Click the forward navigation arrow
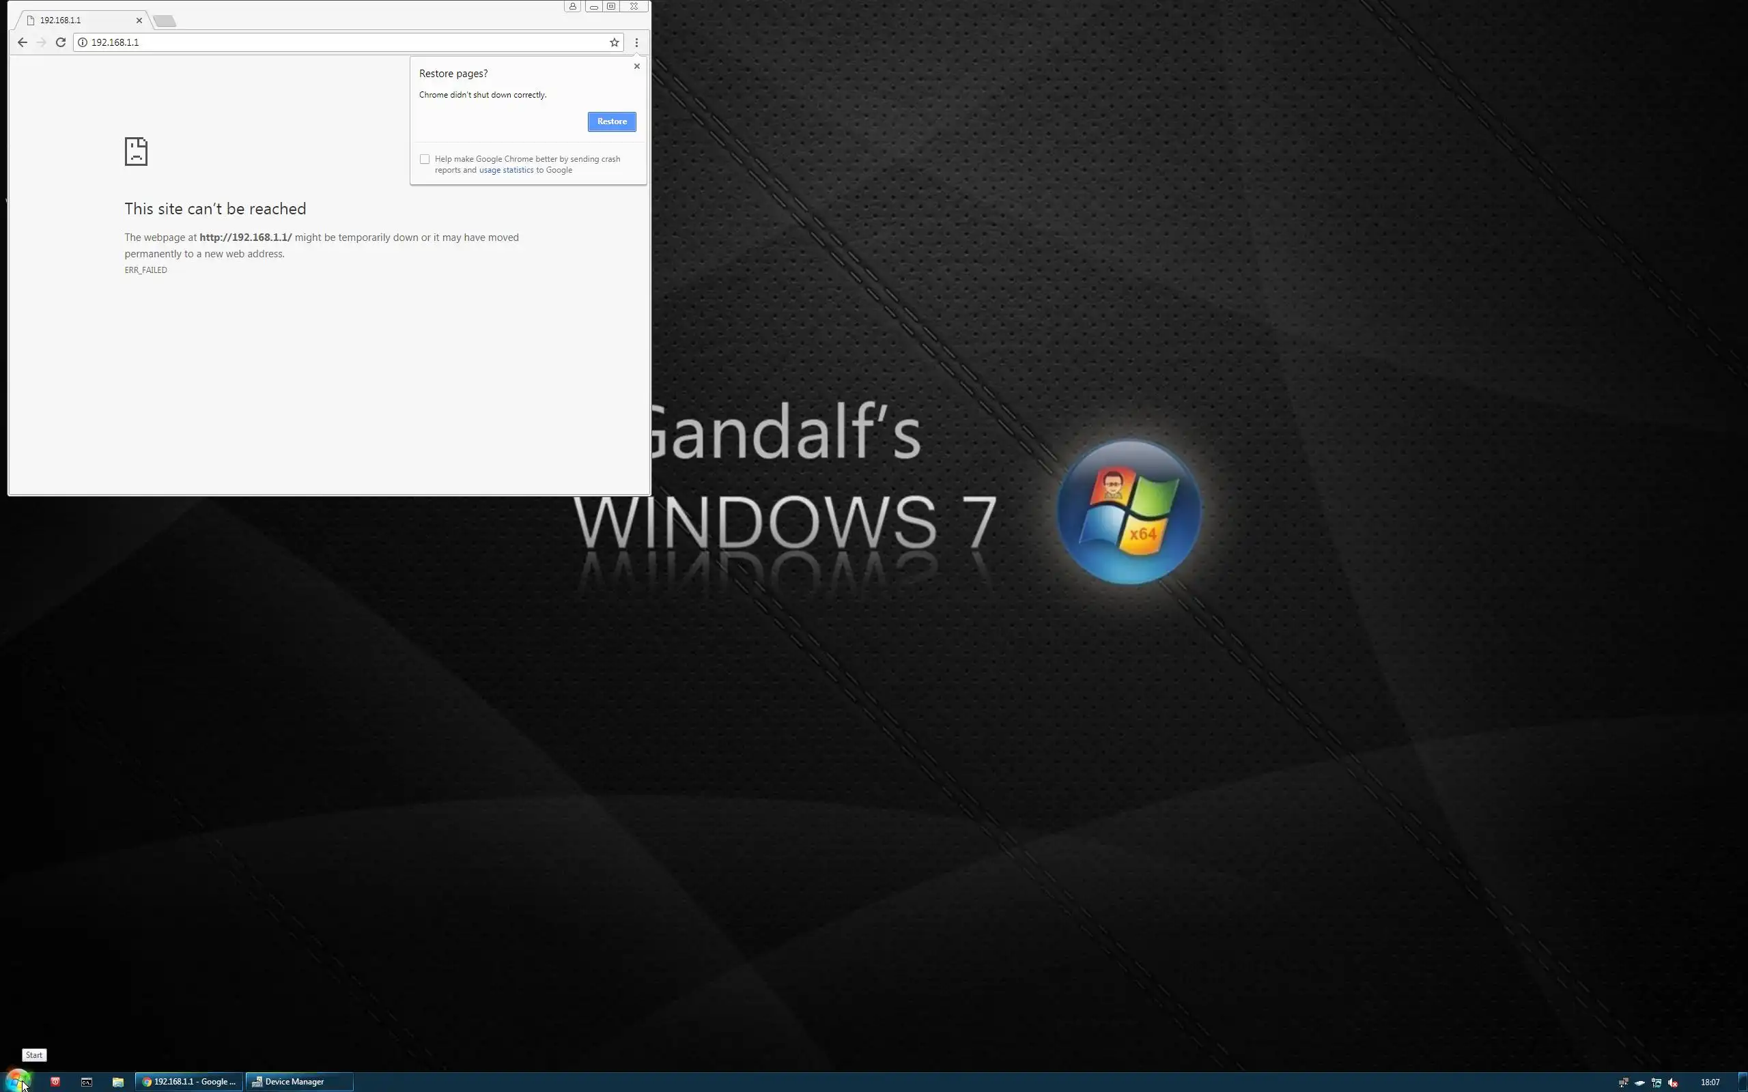The image size is (1748, 1092). coord(41,42)
